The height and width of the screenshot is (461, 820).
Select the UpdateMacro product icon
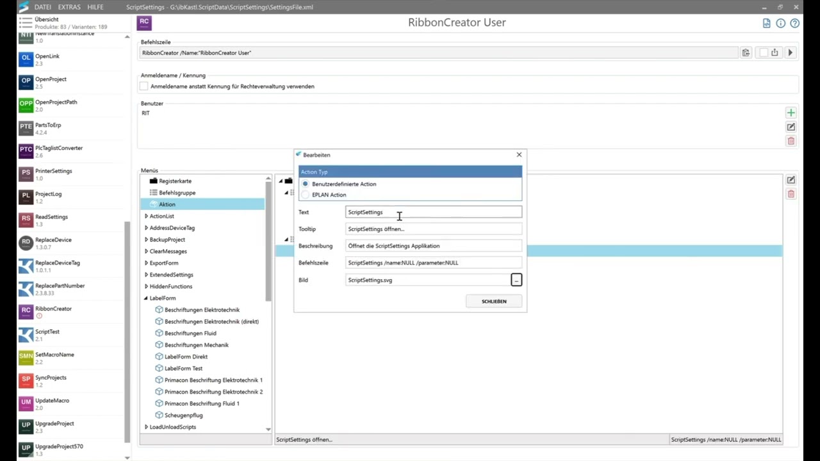pos(26,404)
